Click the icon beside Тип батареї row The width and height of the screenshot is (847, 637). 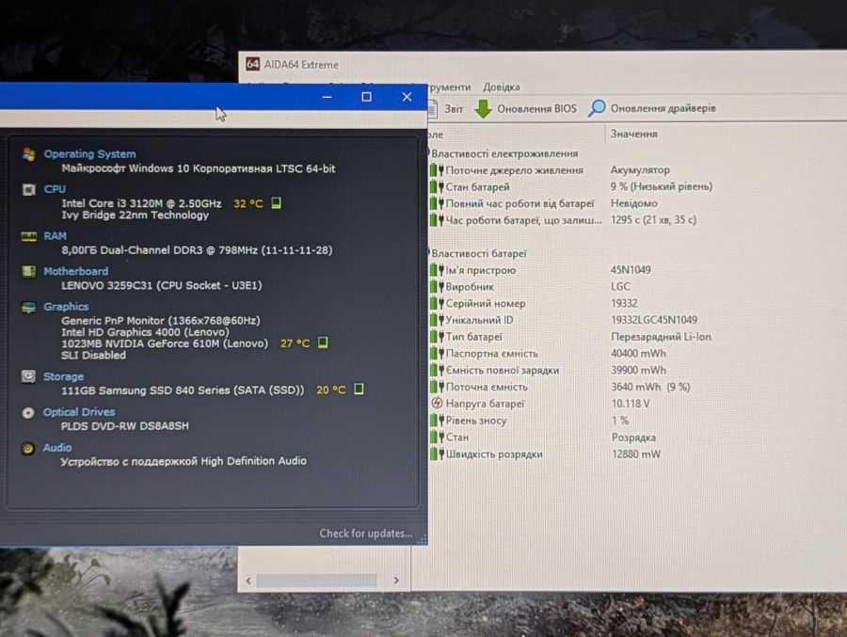point(437,337)
